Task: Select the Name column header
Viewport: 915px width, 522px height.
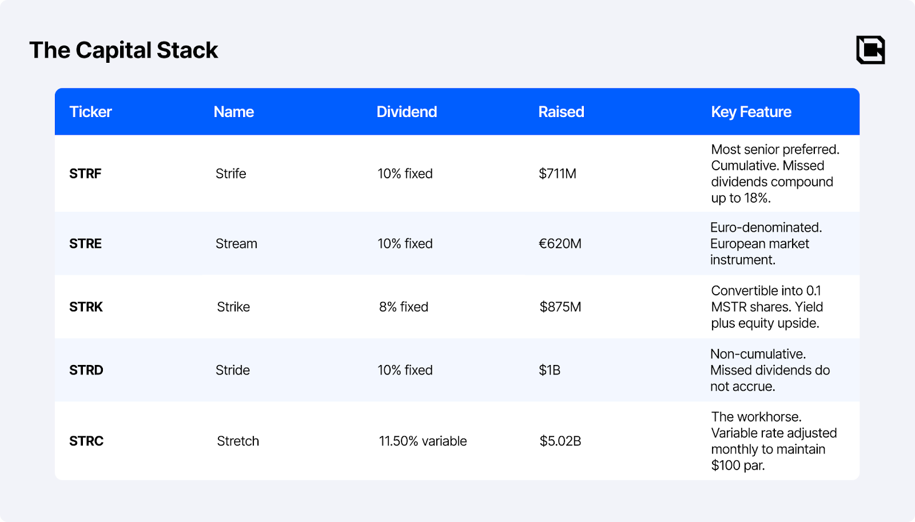Action: 233,112
